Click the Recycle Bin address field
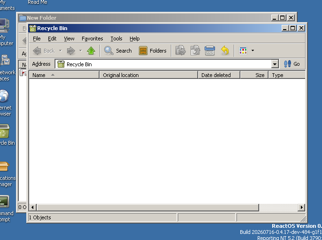The height and width of the screenshot is (240, 322). 163,64
